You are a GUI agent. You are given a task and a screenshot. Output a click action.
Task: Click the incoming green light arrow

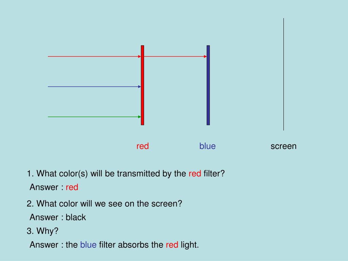coord(94,117)
